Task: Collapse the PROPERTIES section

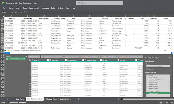Action: tap(145, 62)
